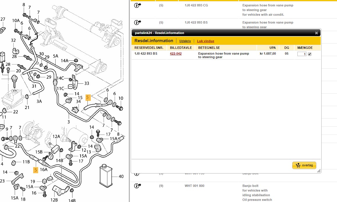
Task: Toggle the checkbox in the MÆNGDE column
Action: point(310,54)
